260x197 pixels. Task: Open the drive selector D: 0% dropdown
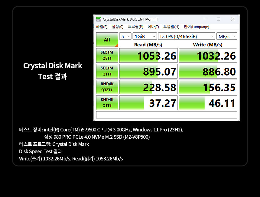(186, 36)
